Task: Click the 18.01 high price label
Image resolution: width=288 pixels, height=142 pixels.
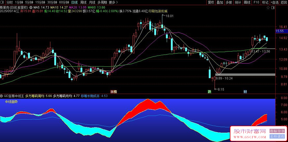Action: tap(170, 16)
